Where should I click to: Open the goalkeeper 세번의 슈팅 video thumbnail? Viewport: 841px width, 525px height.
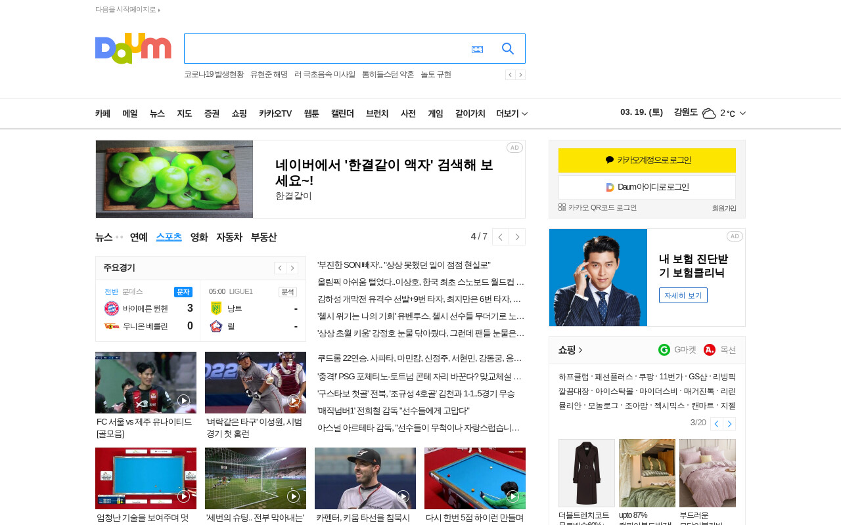tap(256, 478)
